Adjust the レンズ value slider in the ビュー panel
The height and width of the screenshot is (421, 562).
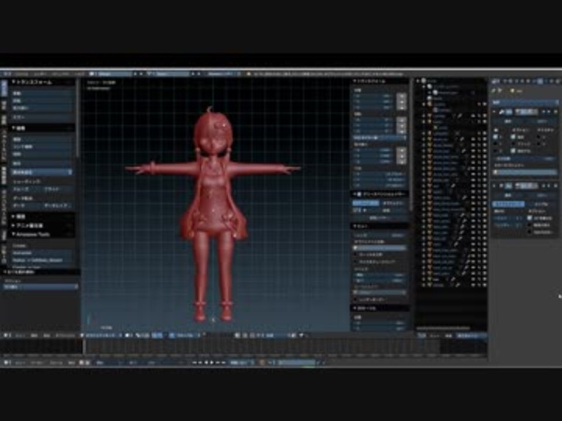(380, 235)
